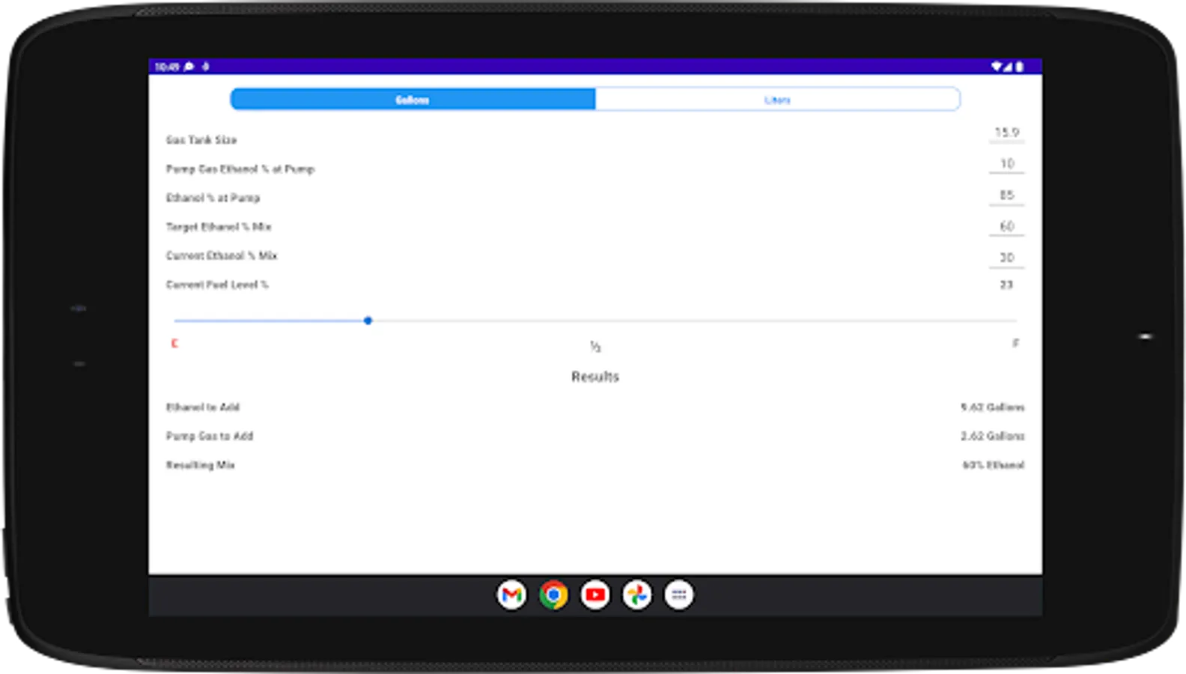Open YouTube from the dock
The image size is (1186, 674).
click(x=595, y=595)
